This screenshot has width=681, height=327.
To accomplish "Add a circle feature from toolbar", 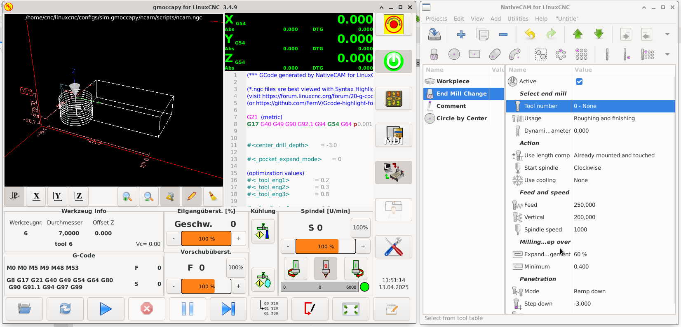I will point(454,54).
